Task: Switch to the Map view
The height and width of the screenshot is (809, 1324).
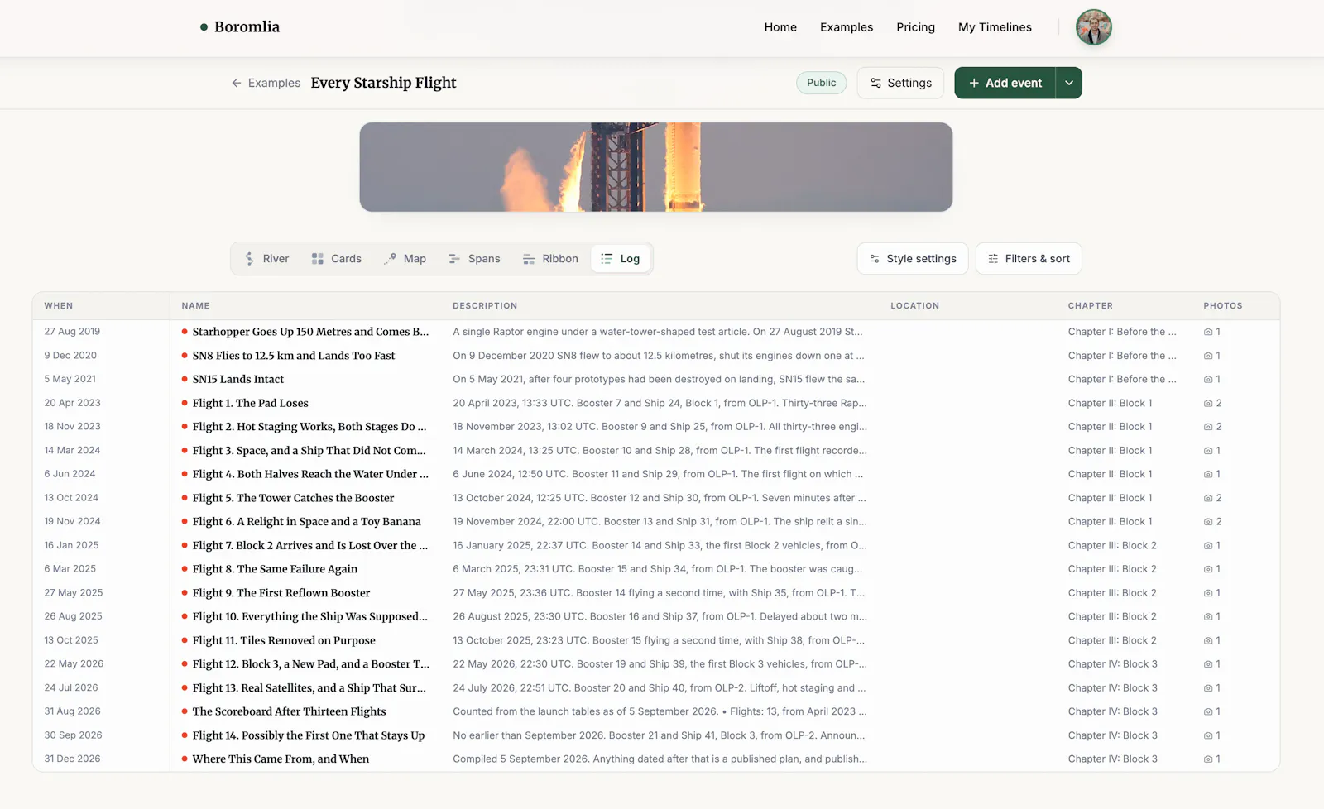Action: pyautogui.click(x=405, y=259)
